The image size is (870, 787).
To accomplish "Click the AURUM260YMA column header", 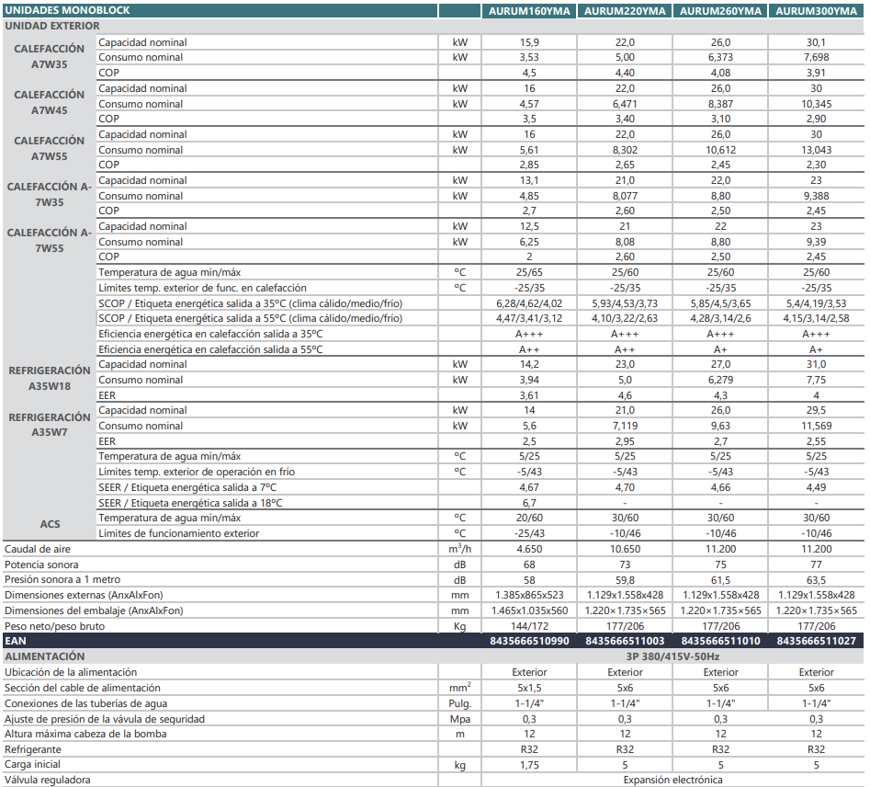I will tap(720, 10).
